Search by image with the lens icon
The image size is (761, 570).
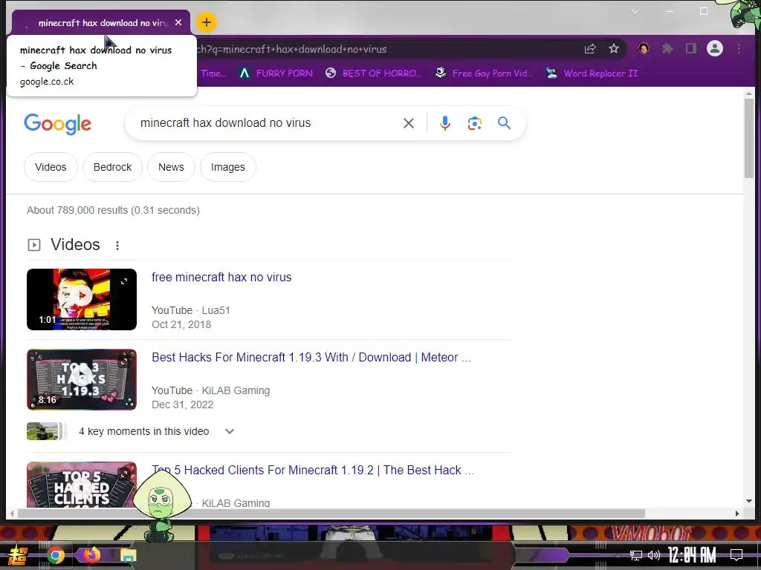[x=475, y=123]
